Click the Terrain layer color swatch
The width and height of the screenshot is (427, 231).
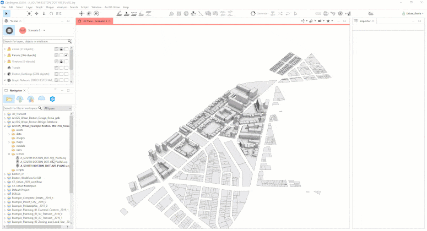(x=56, y=68)
